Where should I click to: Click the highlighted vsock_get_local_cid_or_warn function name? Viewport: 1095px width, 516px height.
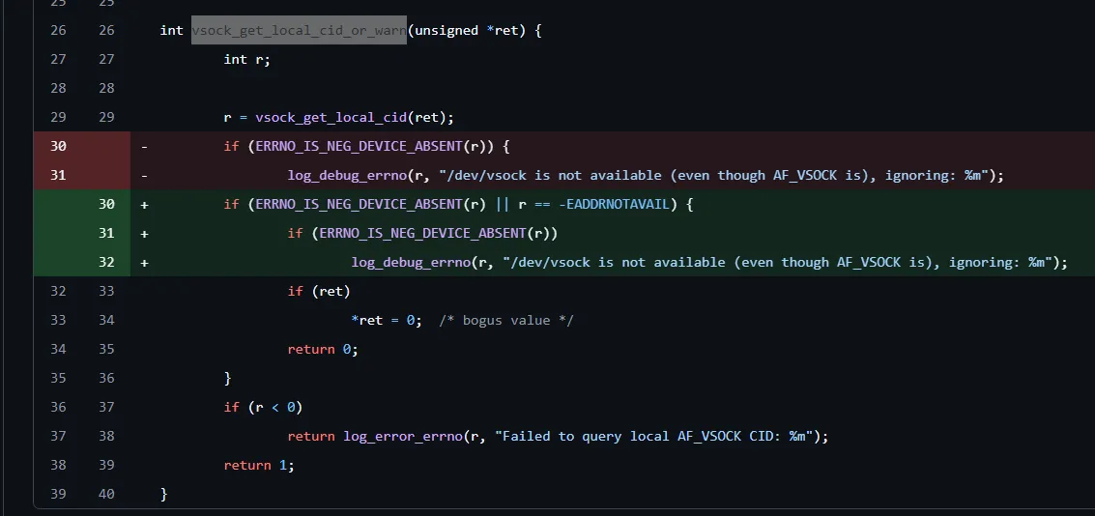[299, 30]
